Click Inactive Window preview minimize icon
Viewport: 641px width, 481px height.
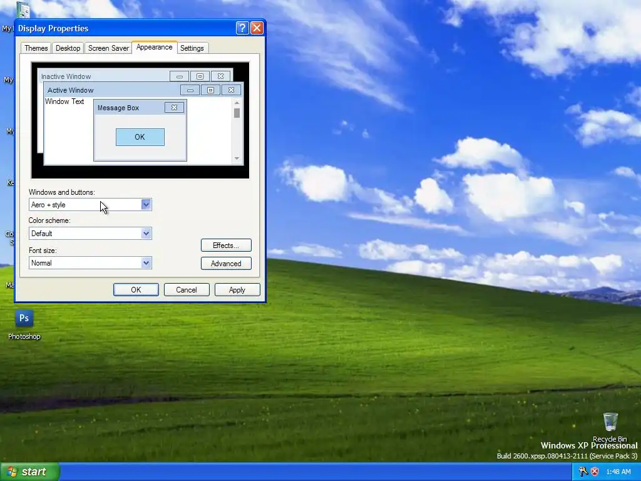[x=180, y=76]
